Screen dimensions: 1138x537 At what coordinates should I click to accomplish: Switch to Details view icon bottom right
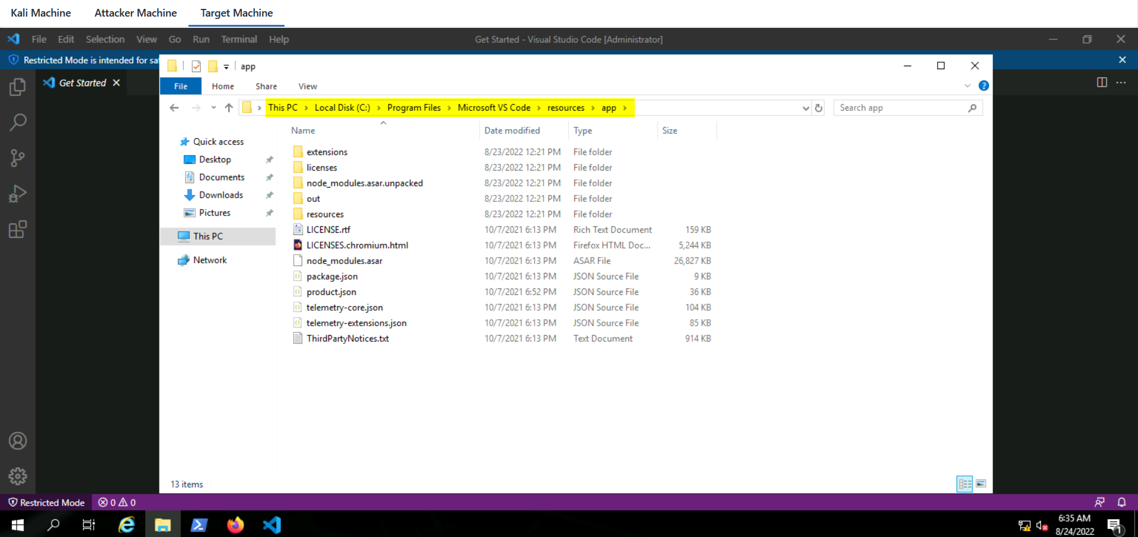(x=965, y=484)
